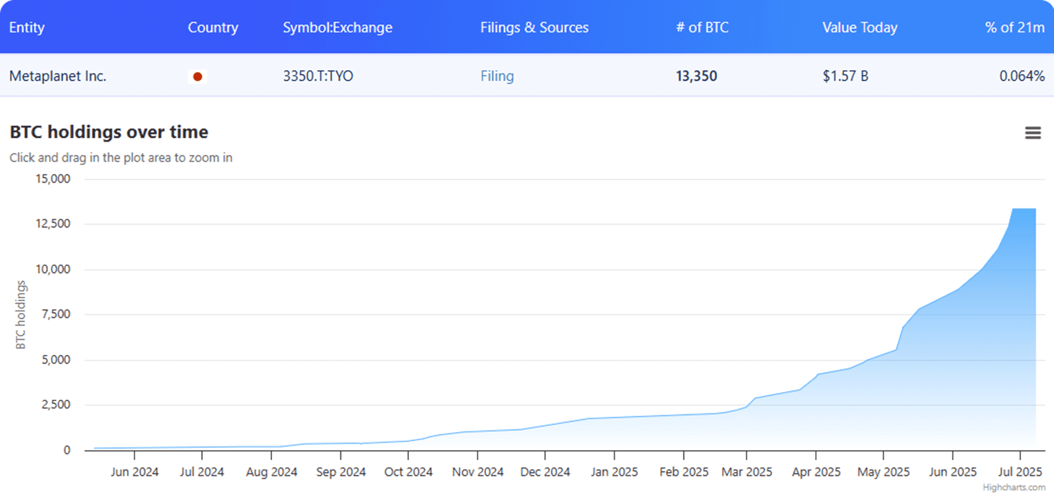Sort by the Country column header
The width and height of the screenshot is (1054, 498).
213,28
